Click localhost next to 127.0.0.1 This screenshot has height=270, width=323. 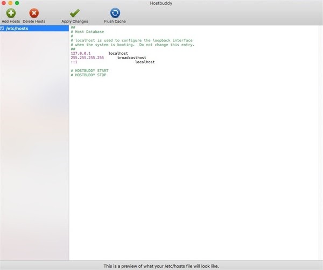click(x=118, y=53)
